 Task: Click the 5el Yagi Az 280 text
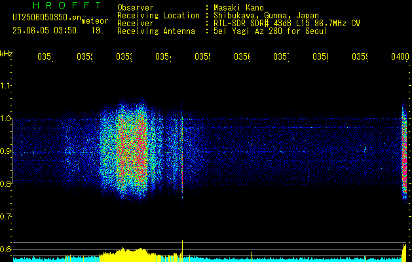271,31
